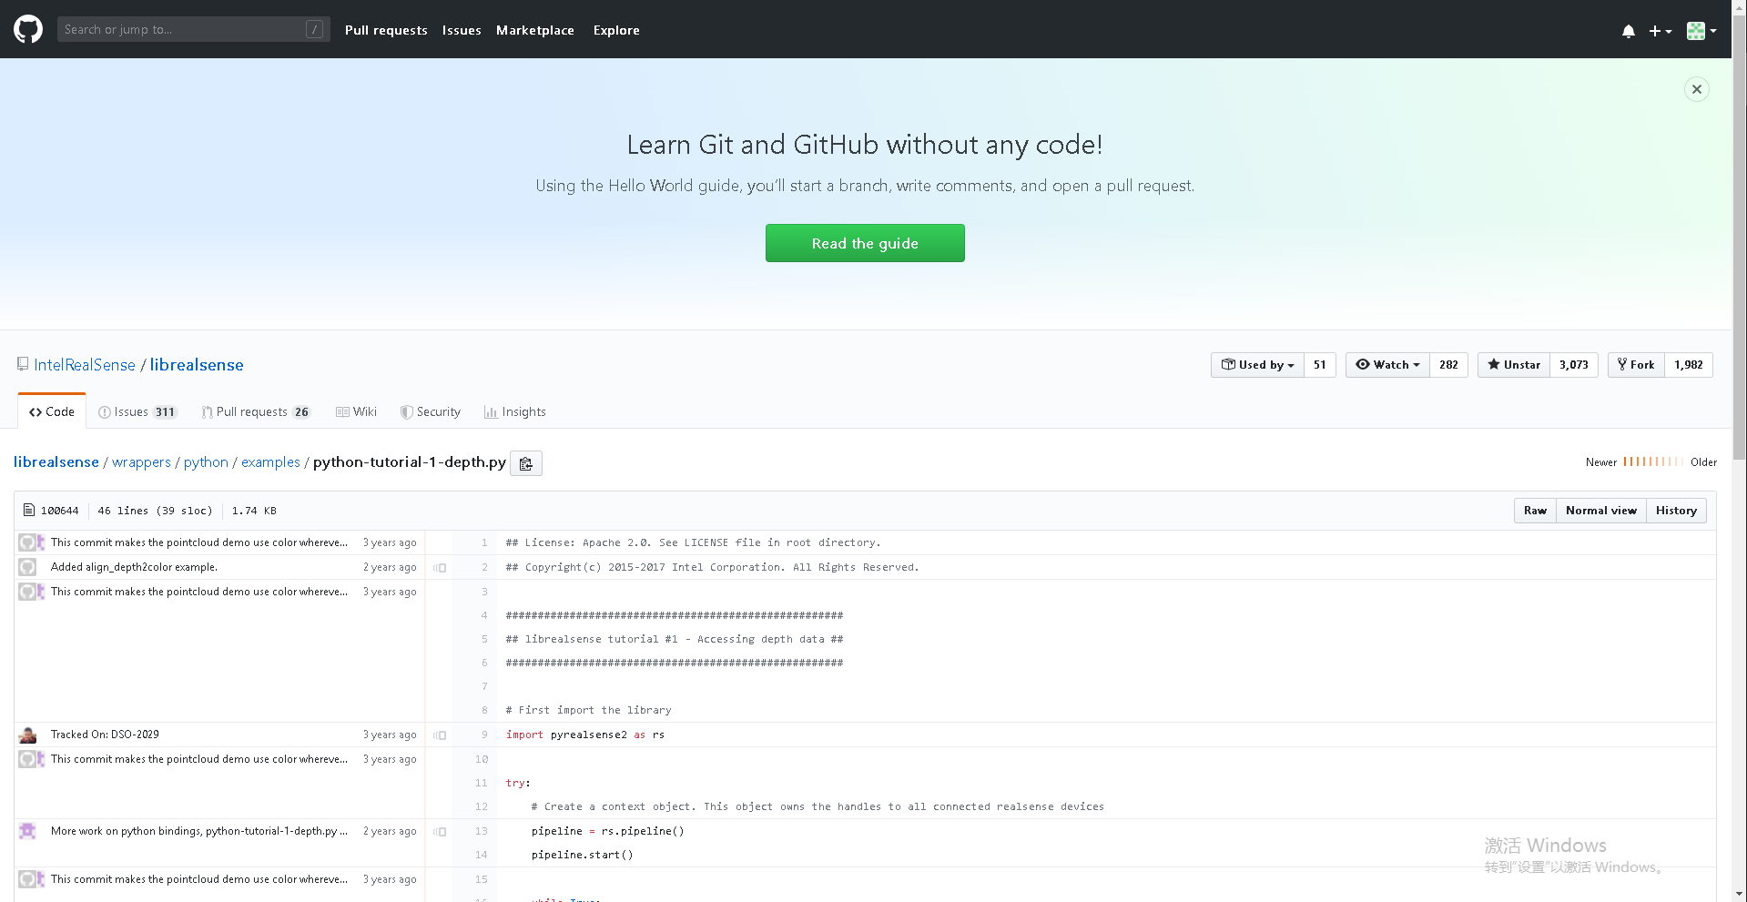This screenshot has width=1747, height=902.
Task: Switch to the Issues tab
Action: (137, 412)
